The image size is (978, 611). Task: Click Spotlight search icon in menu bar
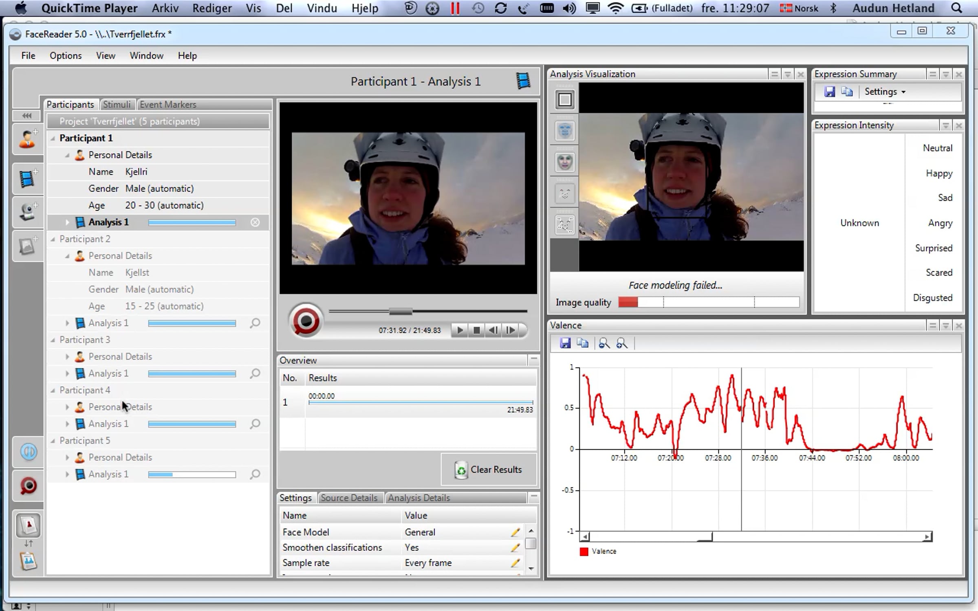(x=956, y=8)
